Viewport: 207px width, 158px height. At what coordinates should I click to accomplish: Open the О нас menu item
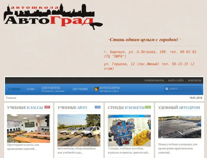pos(31,89)
